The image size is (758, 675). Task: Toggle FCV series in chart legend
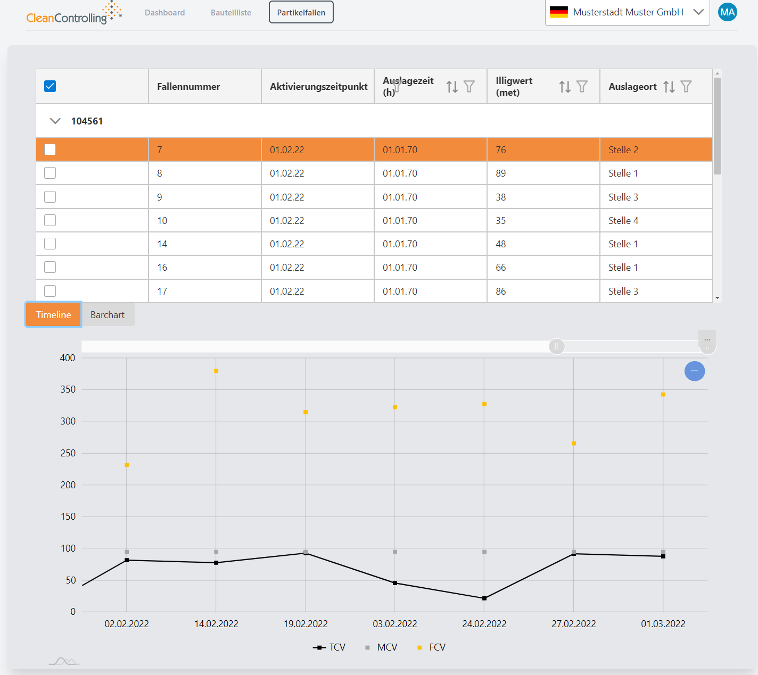point(432,647)
